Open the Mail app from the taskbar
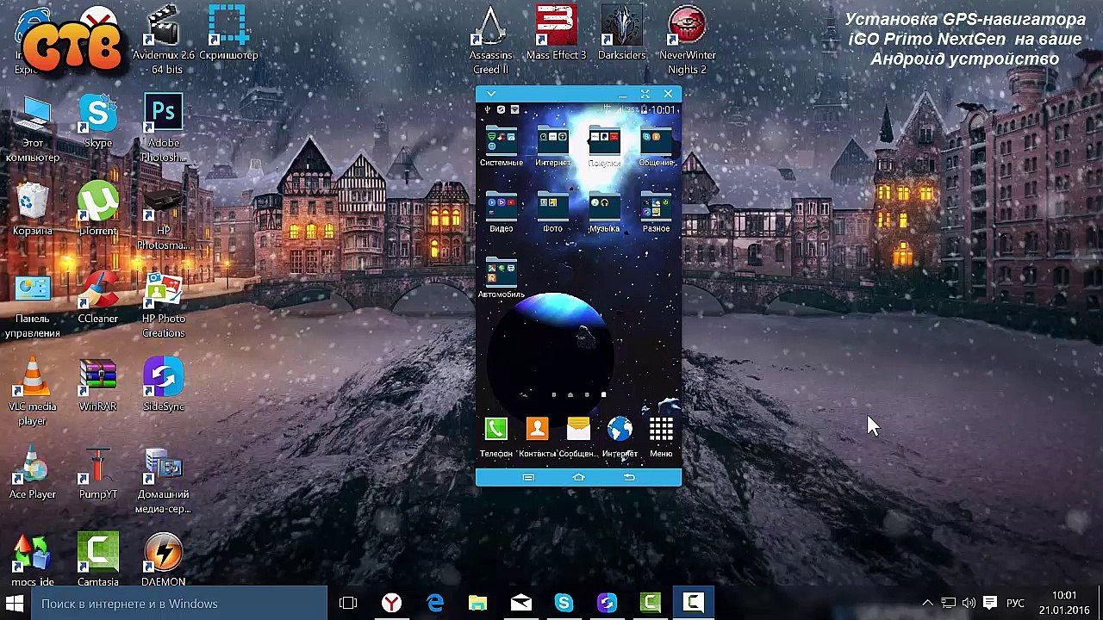1103x620 pixels. [x=520, y=603]
